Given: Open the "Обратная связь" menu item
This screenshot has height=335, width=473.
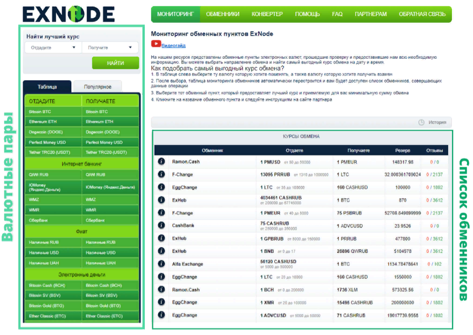Looking at the screenshot, I should [x=421, y=14].
